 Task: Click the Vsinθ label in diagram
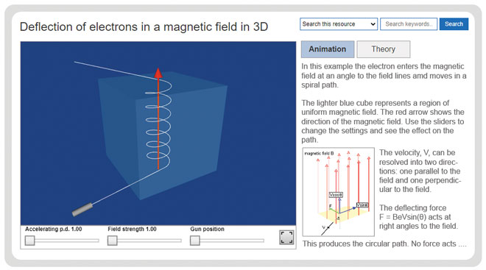coord(362,205)
